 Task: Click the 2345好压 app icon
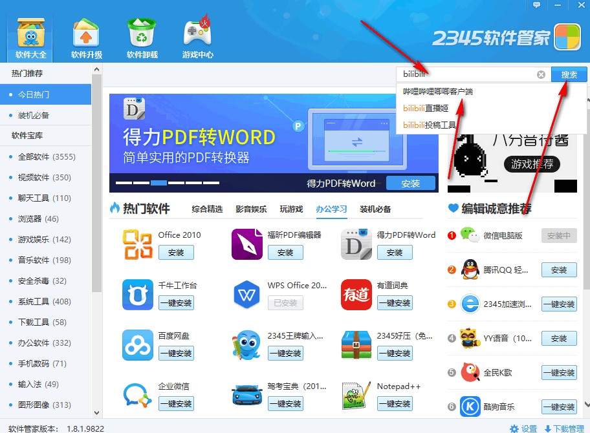pyautogui.click(x=356, y=345)
